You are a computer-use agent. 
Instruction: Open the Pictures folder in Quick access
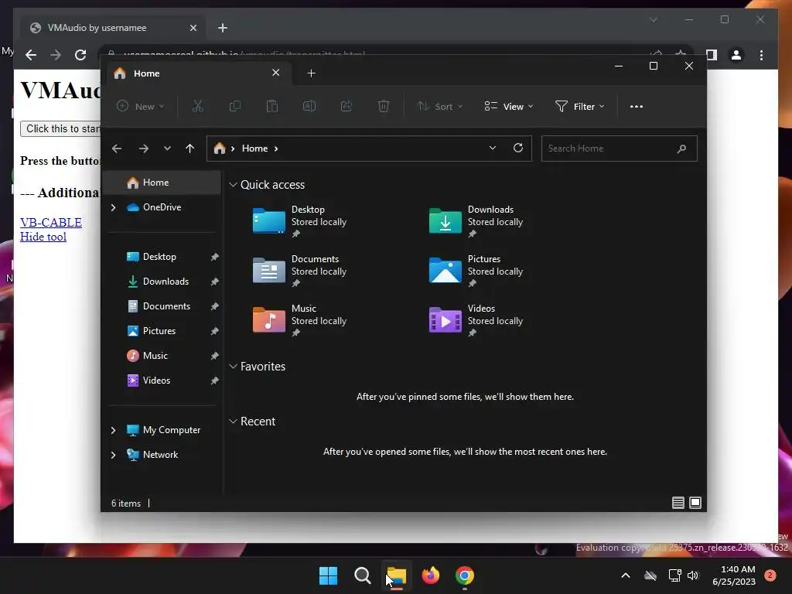[x=476, y=271]
